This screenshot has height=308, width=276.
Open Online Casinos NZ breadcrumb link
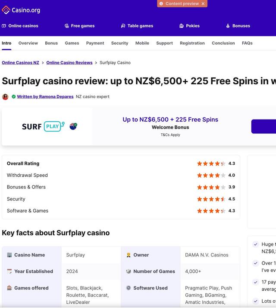(x=20, y=62)
